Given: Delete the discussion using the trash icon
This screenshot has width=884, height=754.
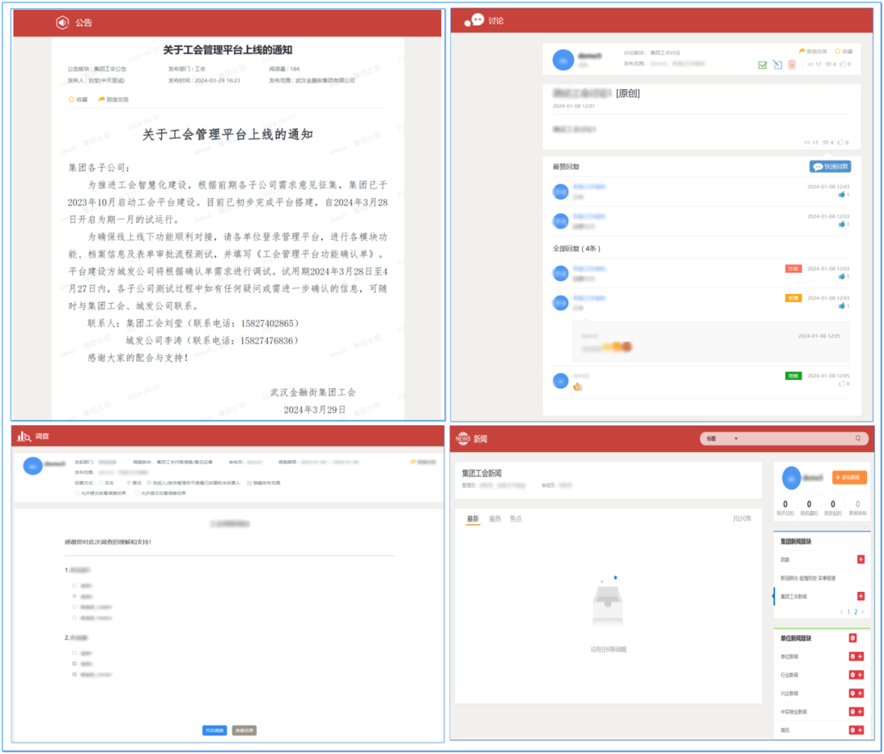Looking at the screenshot, I should click(x=792, y=64).
